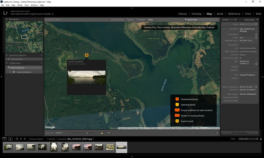The width and height of the screenshot is (264, 158).
Task: Click the zoom in plus icon
Action: 95,133
